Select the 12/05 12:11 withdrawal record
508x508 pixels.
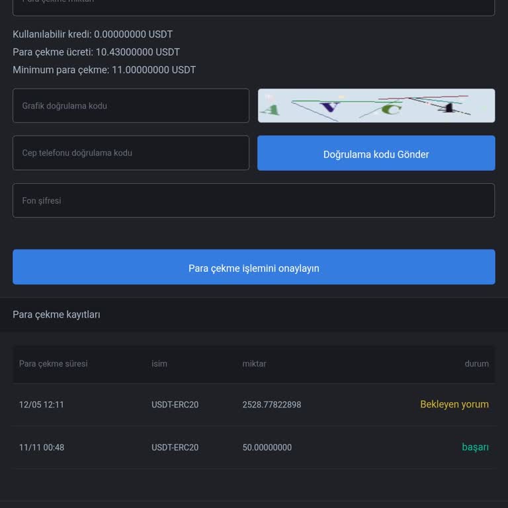pos(42,405)
